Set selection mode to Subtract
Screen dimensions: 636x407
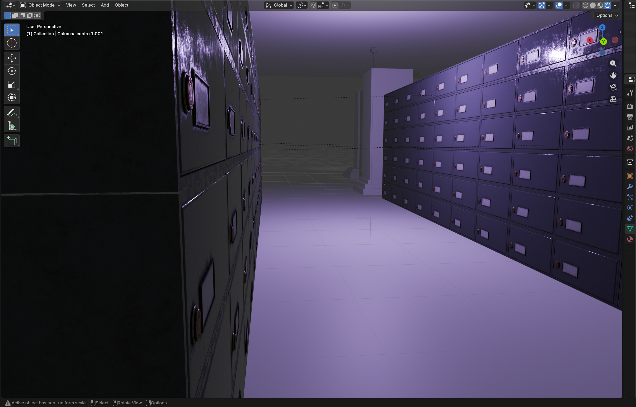click(22, 15)
